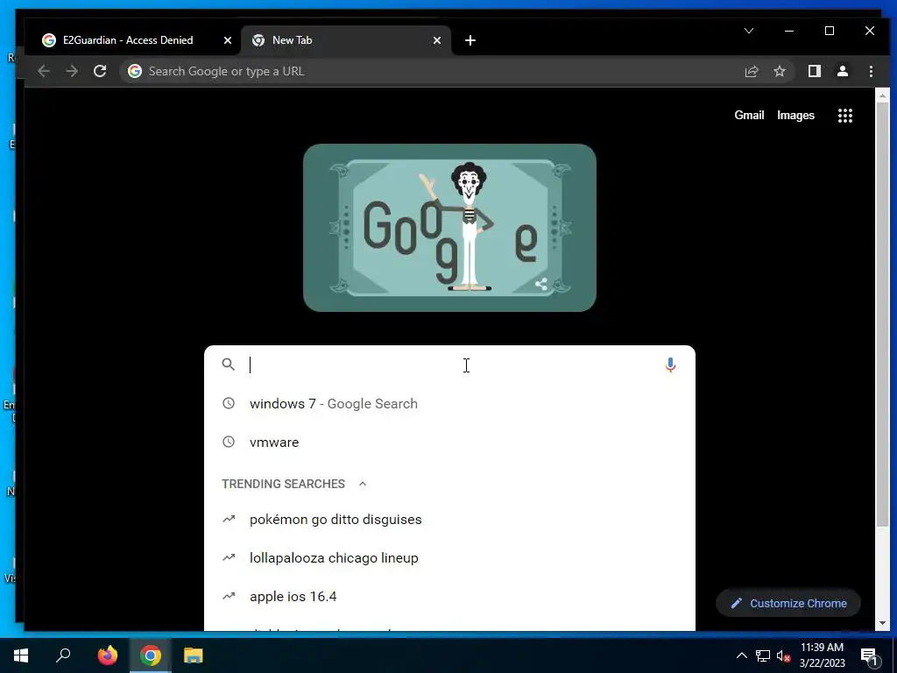Click the magnifier icon in search box
Image resolution: width=897 pixels, height=673 pixels.
point(229,365)
